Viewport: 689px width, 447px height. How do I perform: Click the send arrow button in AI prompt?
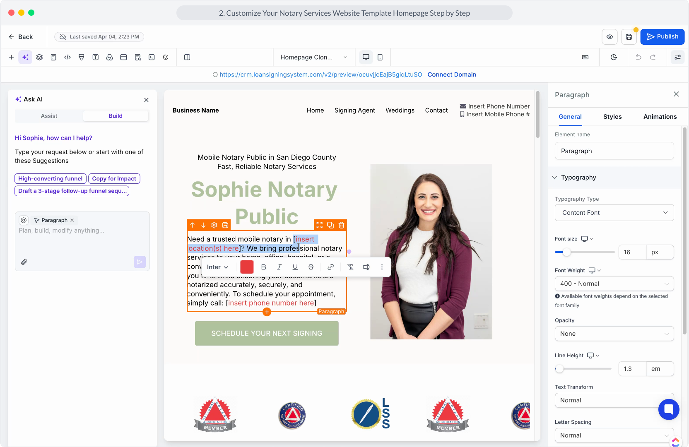140,262
